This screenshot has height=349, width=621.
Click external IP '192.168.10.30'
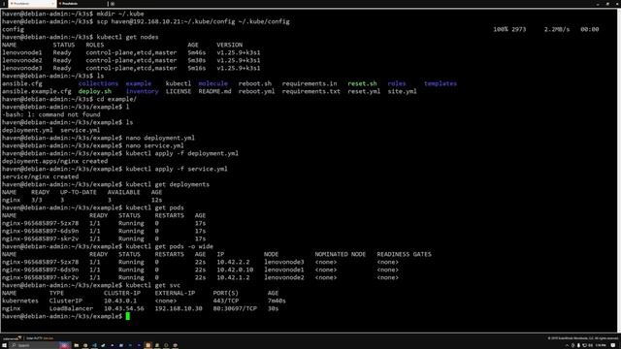pyautogui.click(x=179, y=308)
